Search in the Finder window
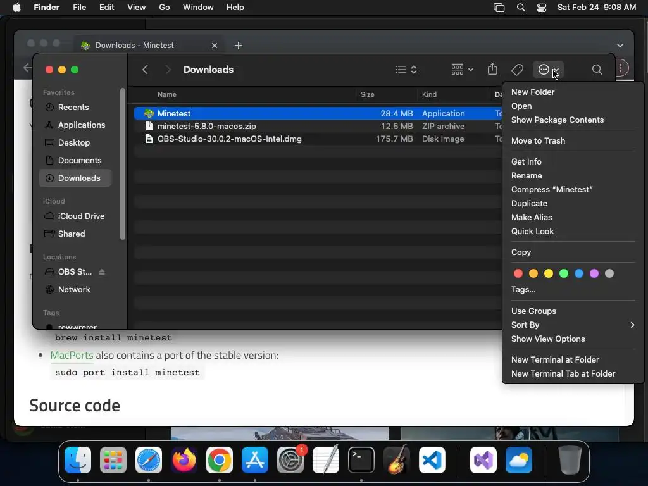Image resolution: width=648 pixels, height=486 pixels. [x=597, y=70]
